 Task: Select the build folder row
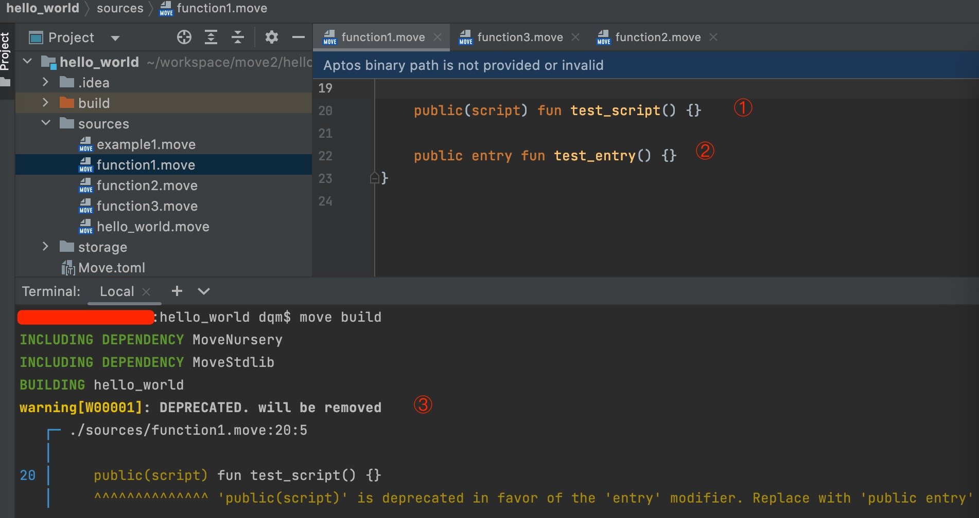pyautogui.click(x=164, y=103)
